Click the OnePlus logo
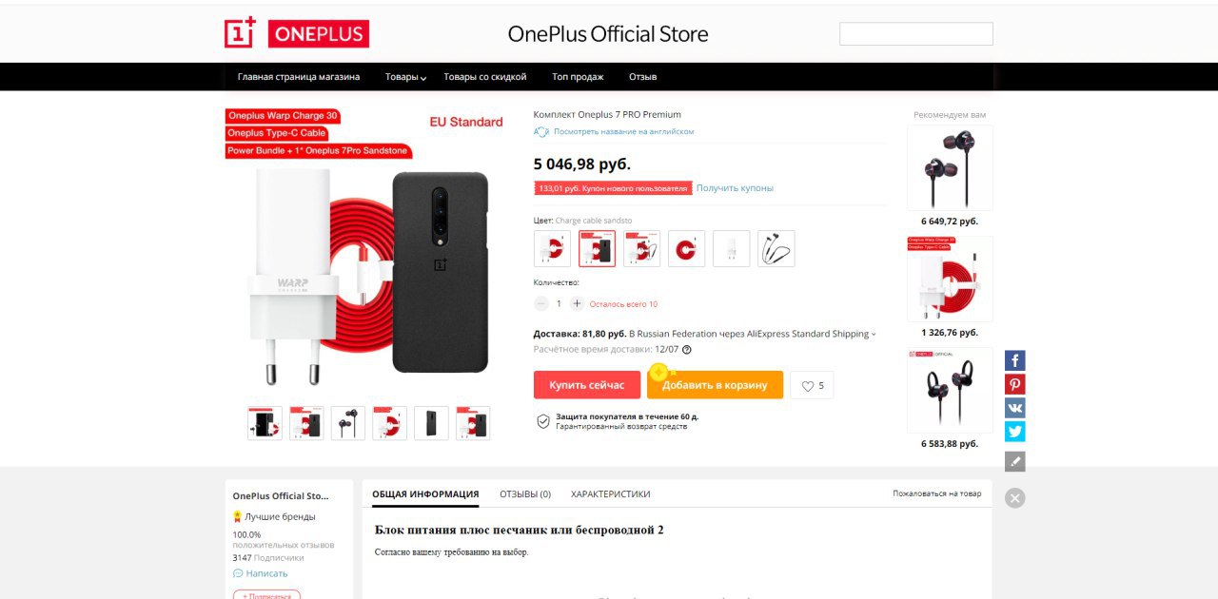Screen dimensions: 1218x599 (x=297, y=33)
